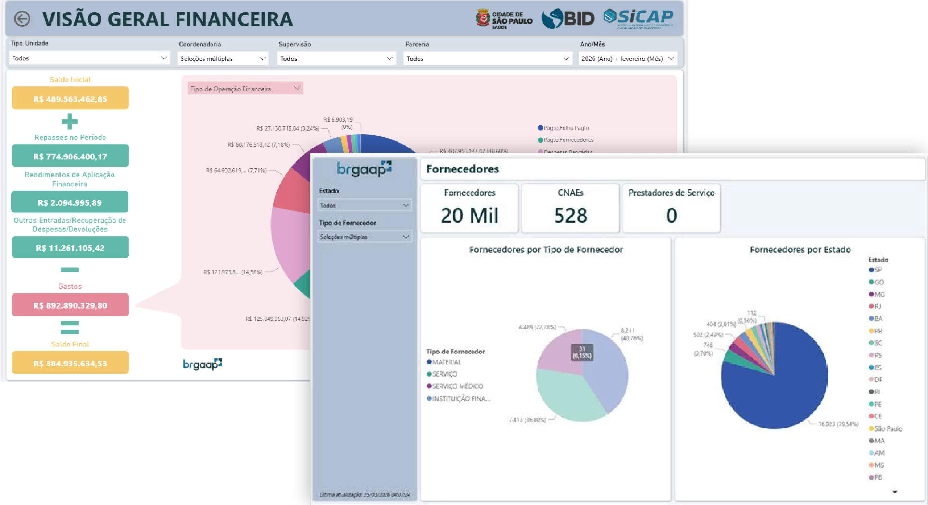Toggle Pagto.Fornecedores legend entry
928x505 pixels.
point(568,140)
